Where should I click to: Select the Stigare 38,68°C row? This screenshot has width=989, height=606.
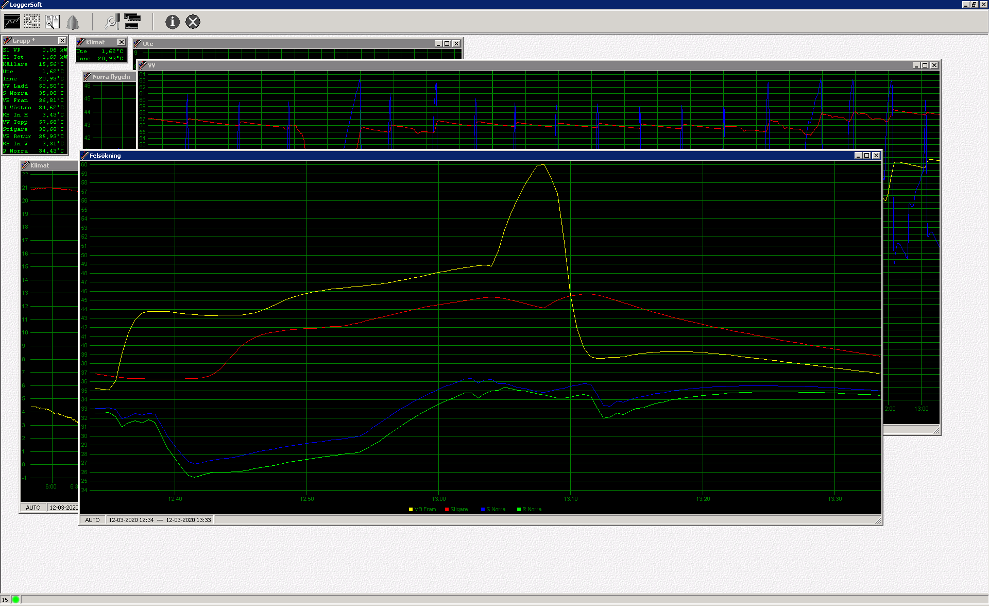(x=35, y=129)
